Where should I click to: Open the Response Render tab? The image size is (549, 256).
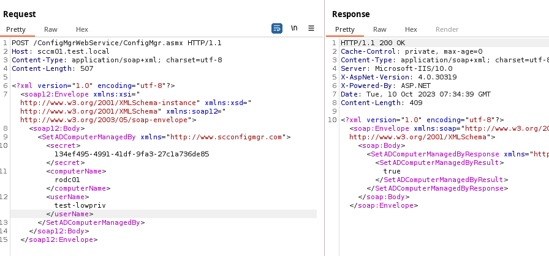point(447,29)
